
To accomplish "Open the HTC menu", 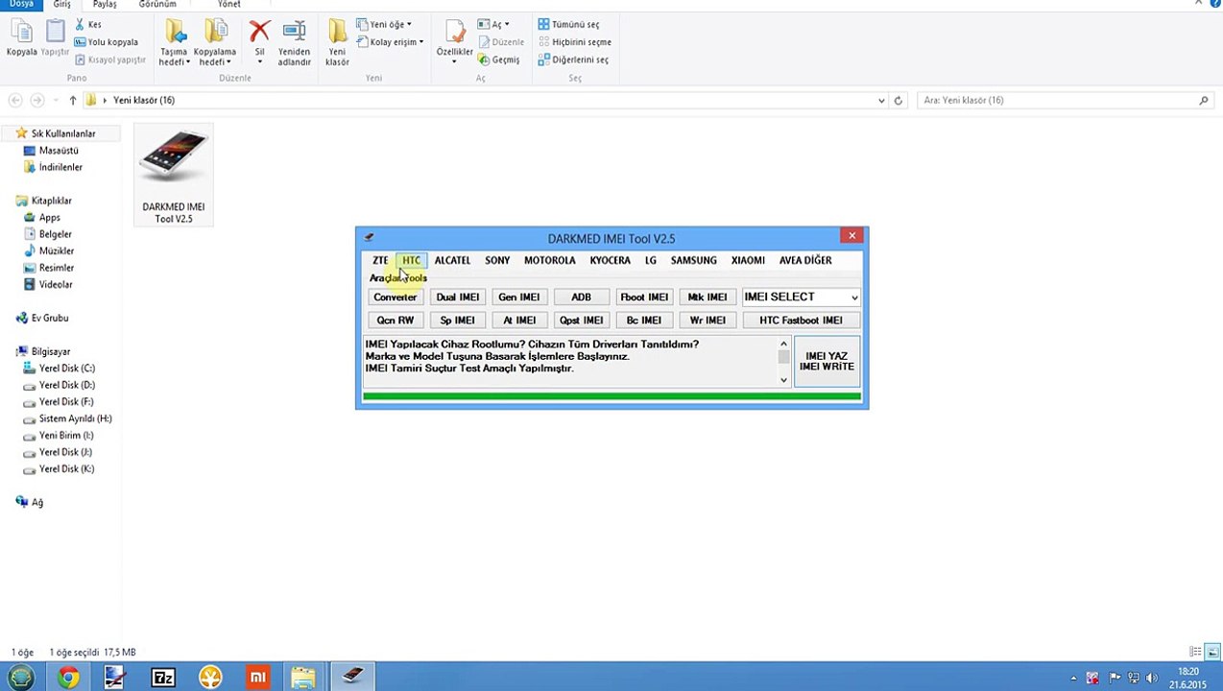I will click(411, 260).
